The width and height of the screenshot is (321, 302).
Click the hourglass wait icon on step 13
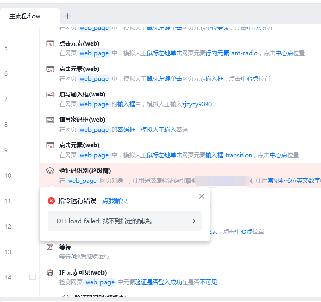click(50, 247)
